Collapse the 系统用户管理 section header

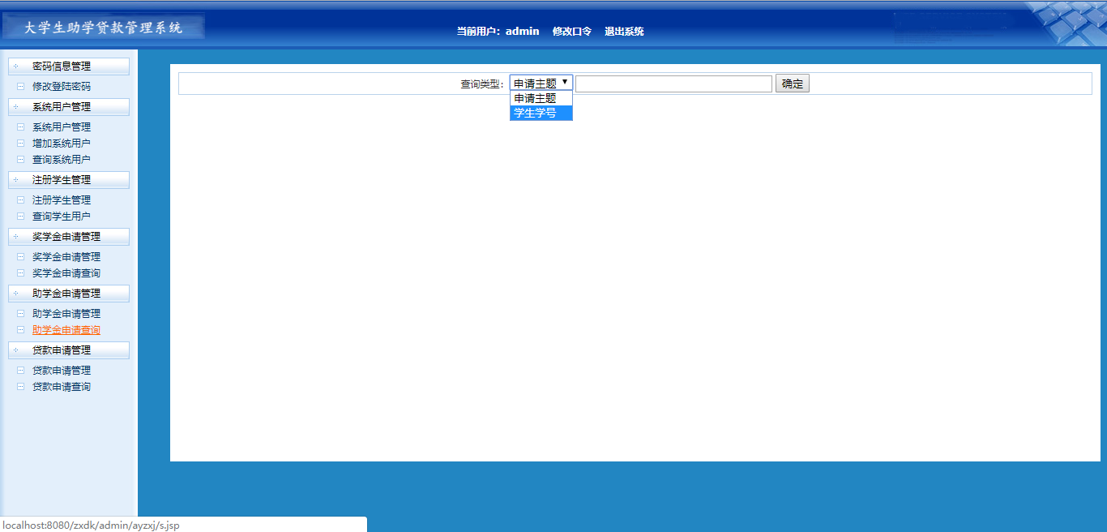(69, 107)
